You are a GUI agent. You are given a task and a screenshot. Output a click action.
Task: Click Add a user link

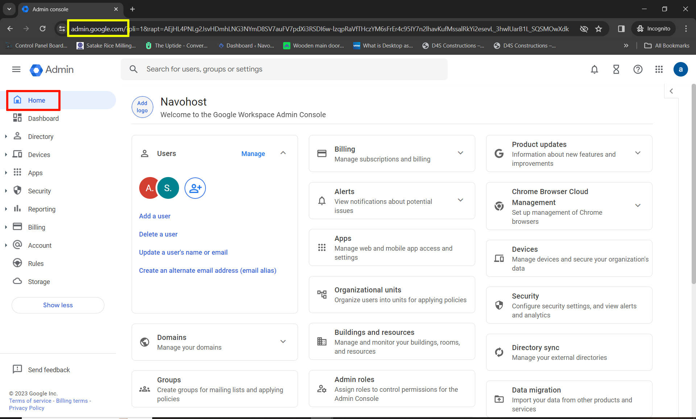(155, 216)
